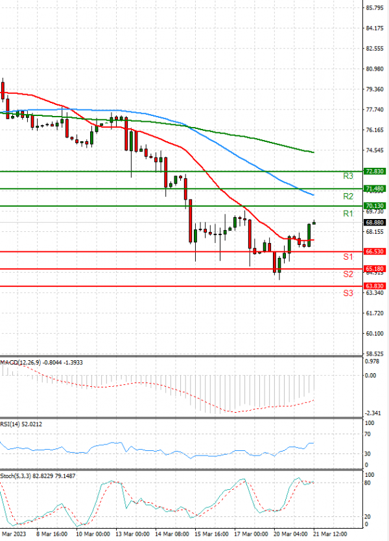Click the 65.180 red price tag
This screenshot has width=389, height=541.
click(375, 268)
